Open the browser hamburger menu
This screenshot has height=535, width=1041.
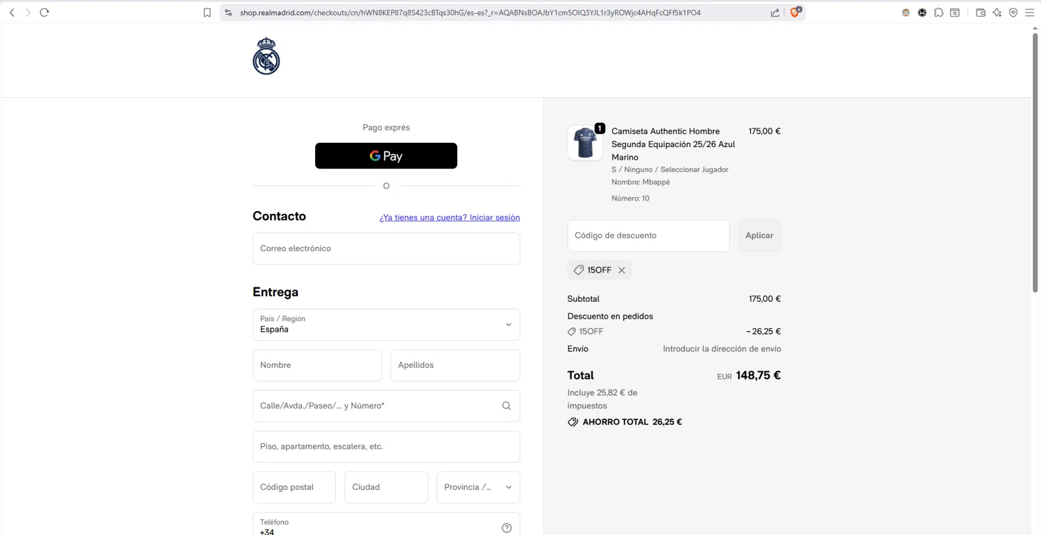(1030, 12)
